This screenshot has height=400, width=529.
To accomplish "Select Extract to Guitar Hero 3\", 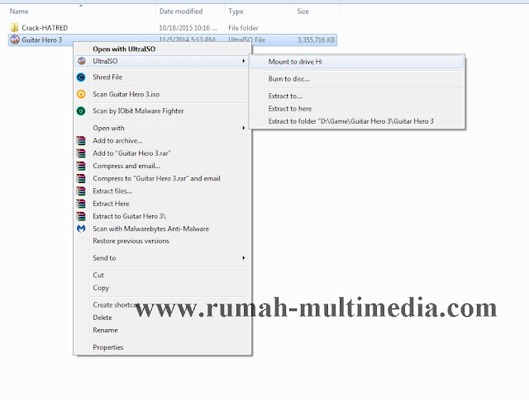I will pyautogui.click(x=130, y=216).
